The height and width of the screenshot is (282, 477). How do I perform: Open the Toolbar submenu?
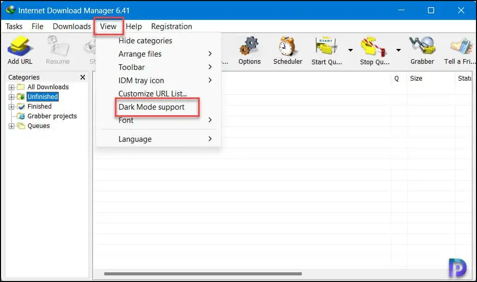pos(158,67)
